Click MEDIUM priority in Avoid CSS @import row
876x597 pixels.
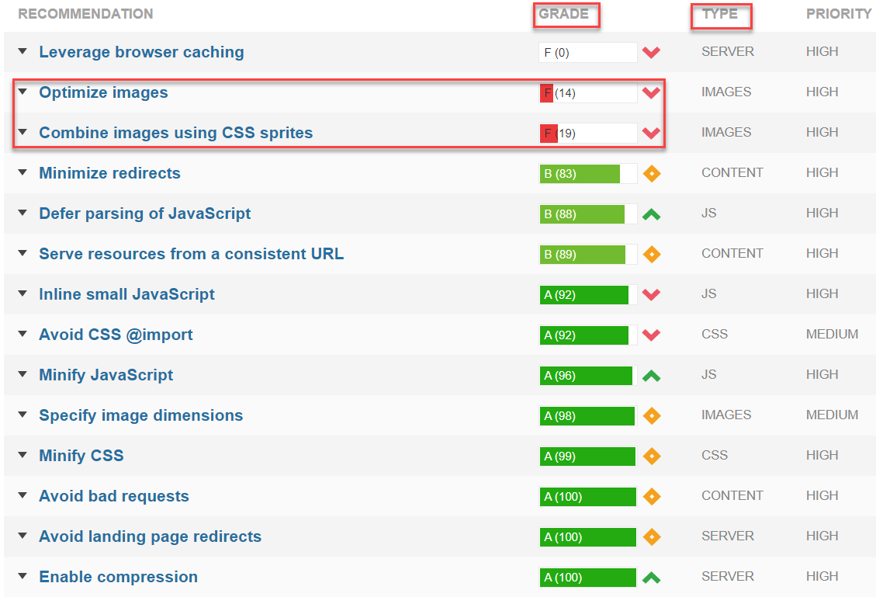point(832,335)
